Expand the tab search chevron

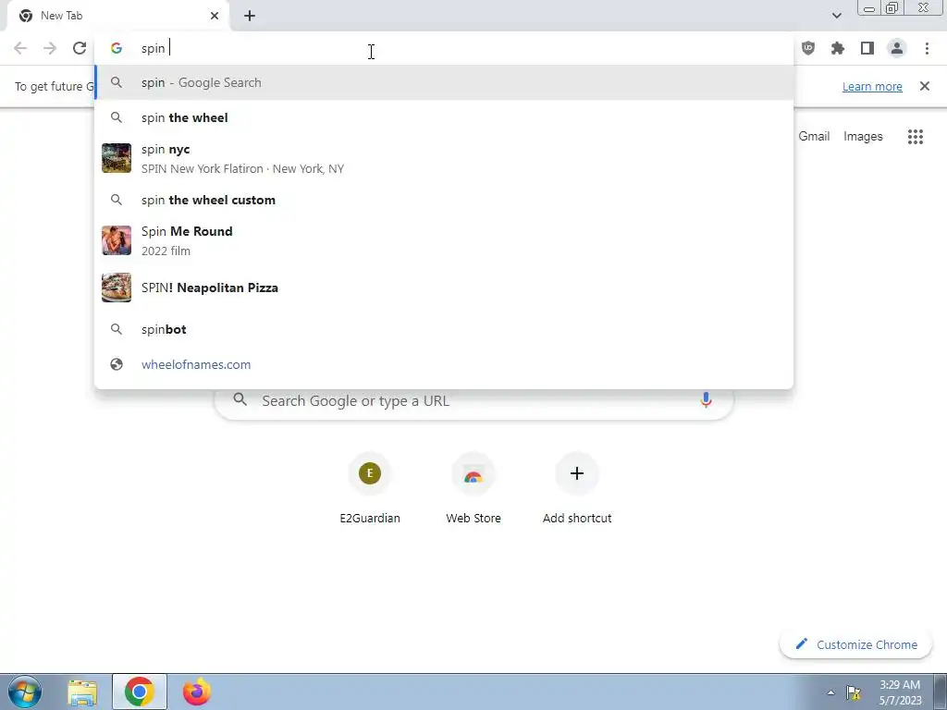pyautogui.click(x=836, y=16)
